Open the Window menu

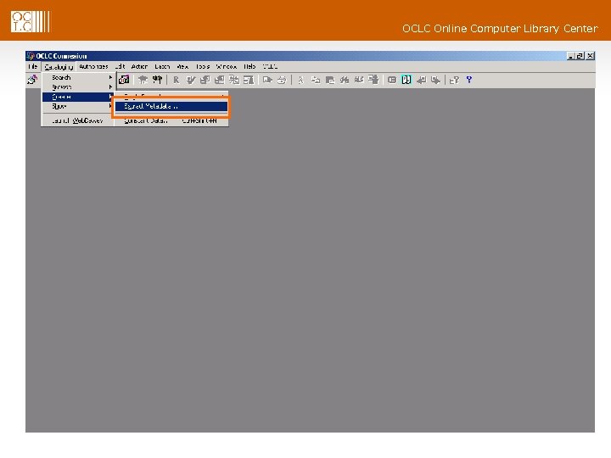[227, 67]
